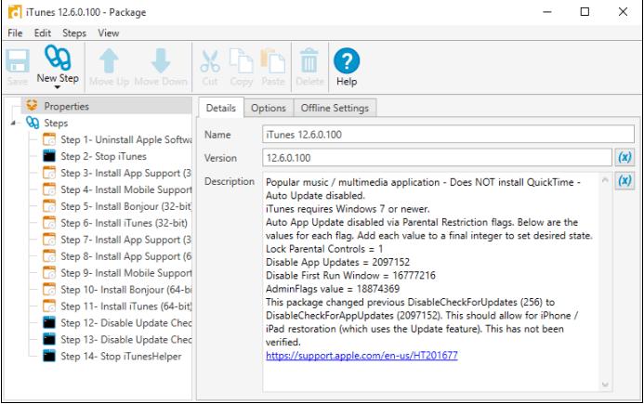Click the 'AdminFlags value = 18874369' line
The height and width of the screenshot is (404, 644).
click(333, 289)
